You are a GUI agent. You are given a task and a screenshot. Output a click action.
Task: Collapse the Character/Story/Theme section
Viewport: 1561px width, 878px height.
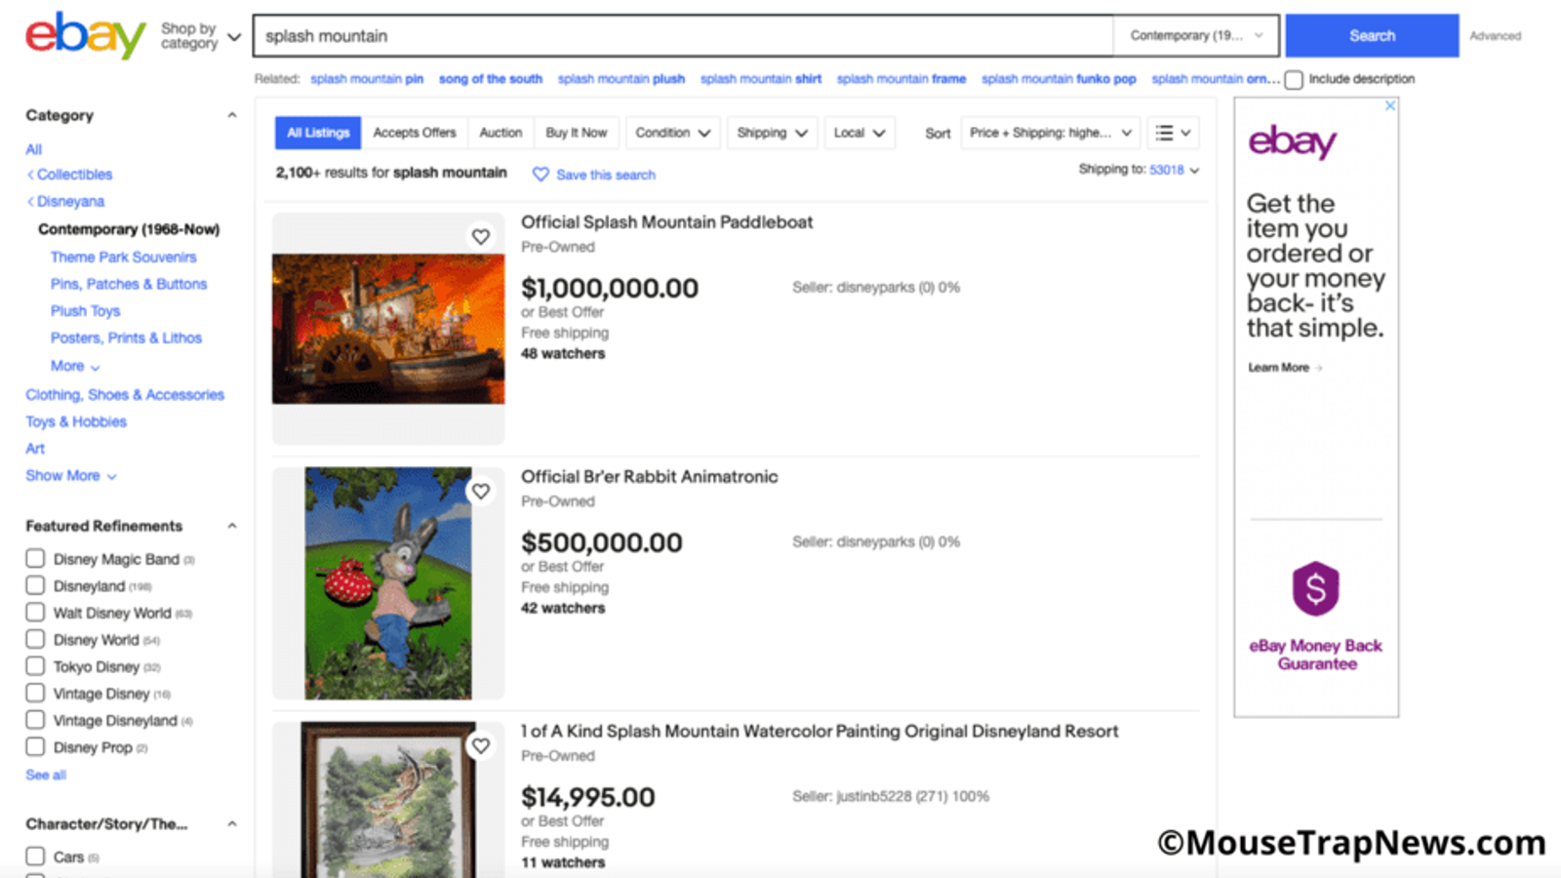tap(232, 824)
